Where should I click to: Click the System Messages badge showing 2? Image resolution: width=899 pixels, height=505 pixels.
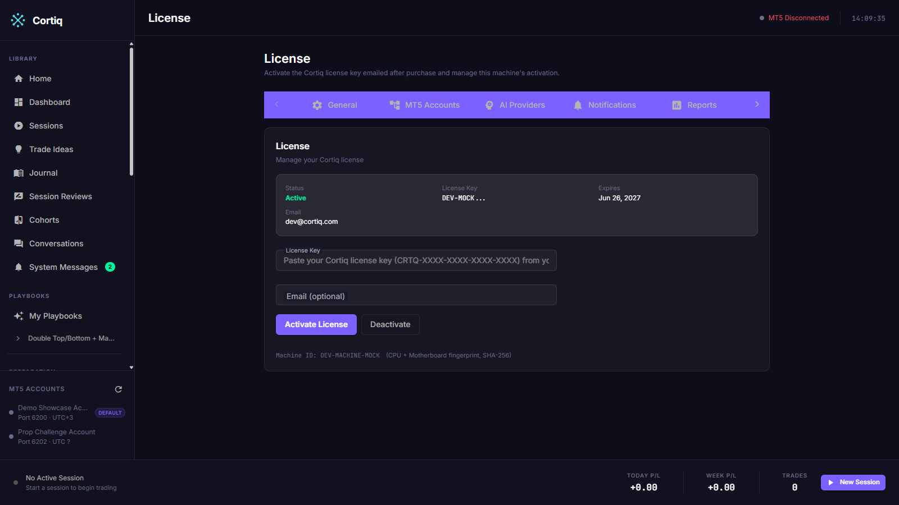[x=110, y=267]
